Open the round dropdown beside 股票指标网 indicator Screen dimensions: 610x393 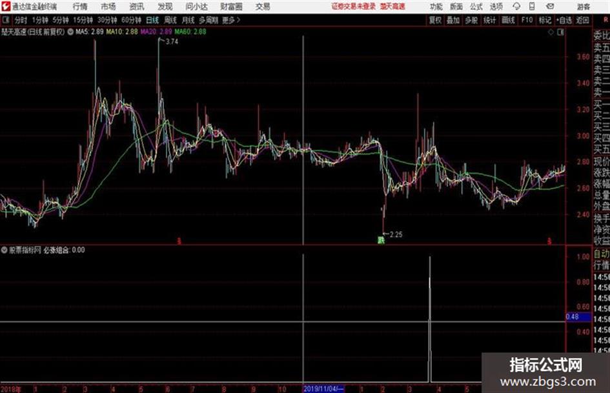4,250
